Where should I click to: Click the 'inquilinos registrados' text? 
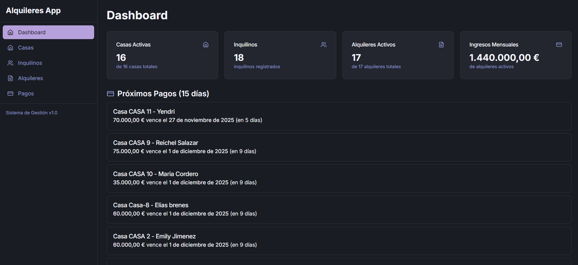pos(257,67)
